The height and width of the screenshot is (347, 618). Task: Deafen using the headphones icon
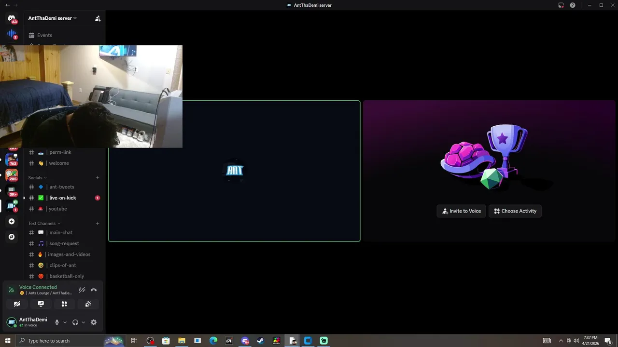[x=75, y=322]
